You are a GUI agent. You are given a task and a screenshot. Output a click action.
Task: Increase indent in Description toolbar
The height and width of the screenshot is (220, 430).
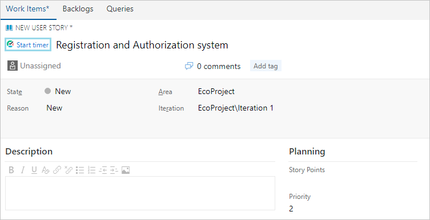tap(114, 170)
